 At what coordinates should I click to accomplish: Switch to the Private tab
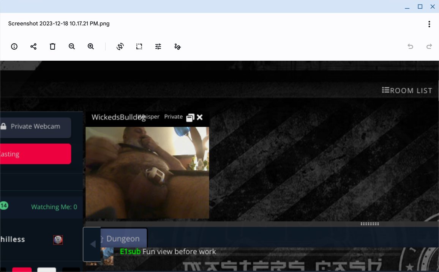[x=173, y=117]
